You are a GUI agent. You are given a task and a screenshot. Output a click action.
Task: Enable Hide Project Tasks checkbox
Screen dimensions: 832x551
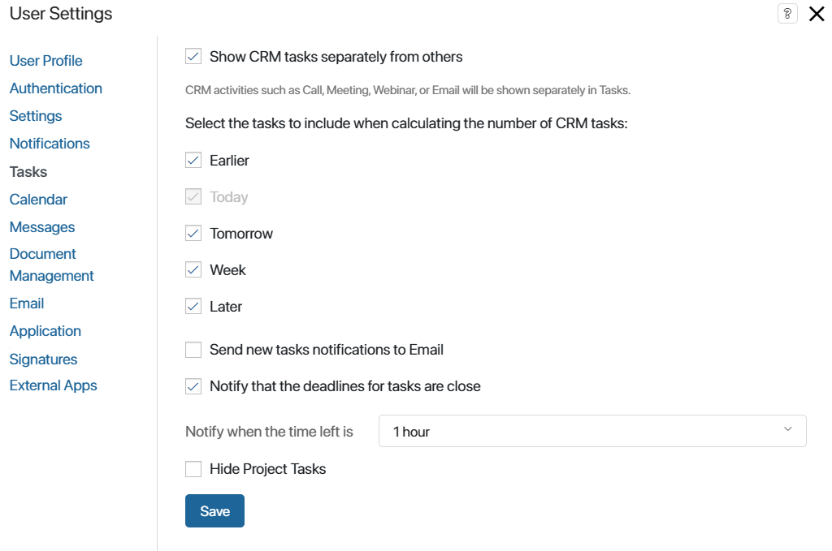click(x=193, y=469)
